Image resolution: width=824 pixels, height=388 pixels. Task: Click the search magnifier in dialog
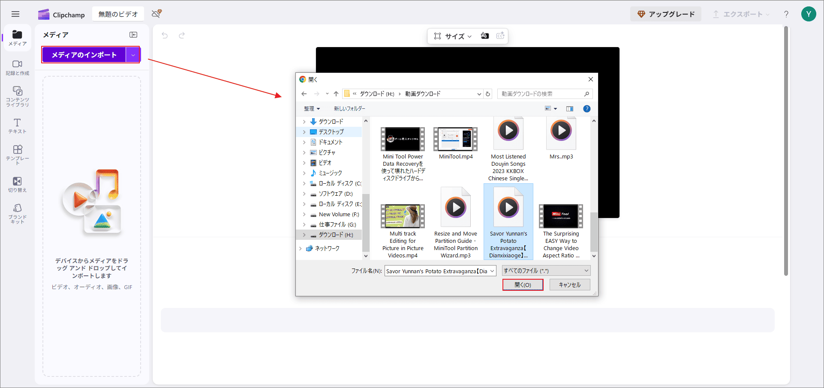point(586,94)
